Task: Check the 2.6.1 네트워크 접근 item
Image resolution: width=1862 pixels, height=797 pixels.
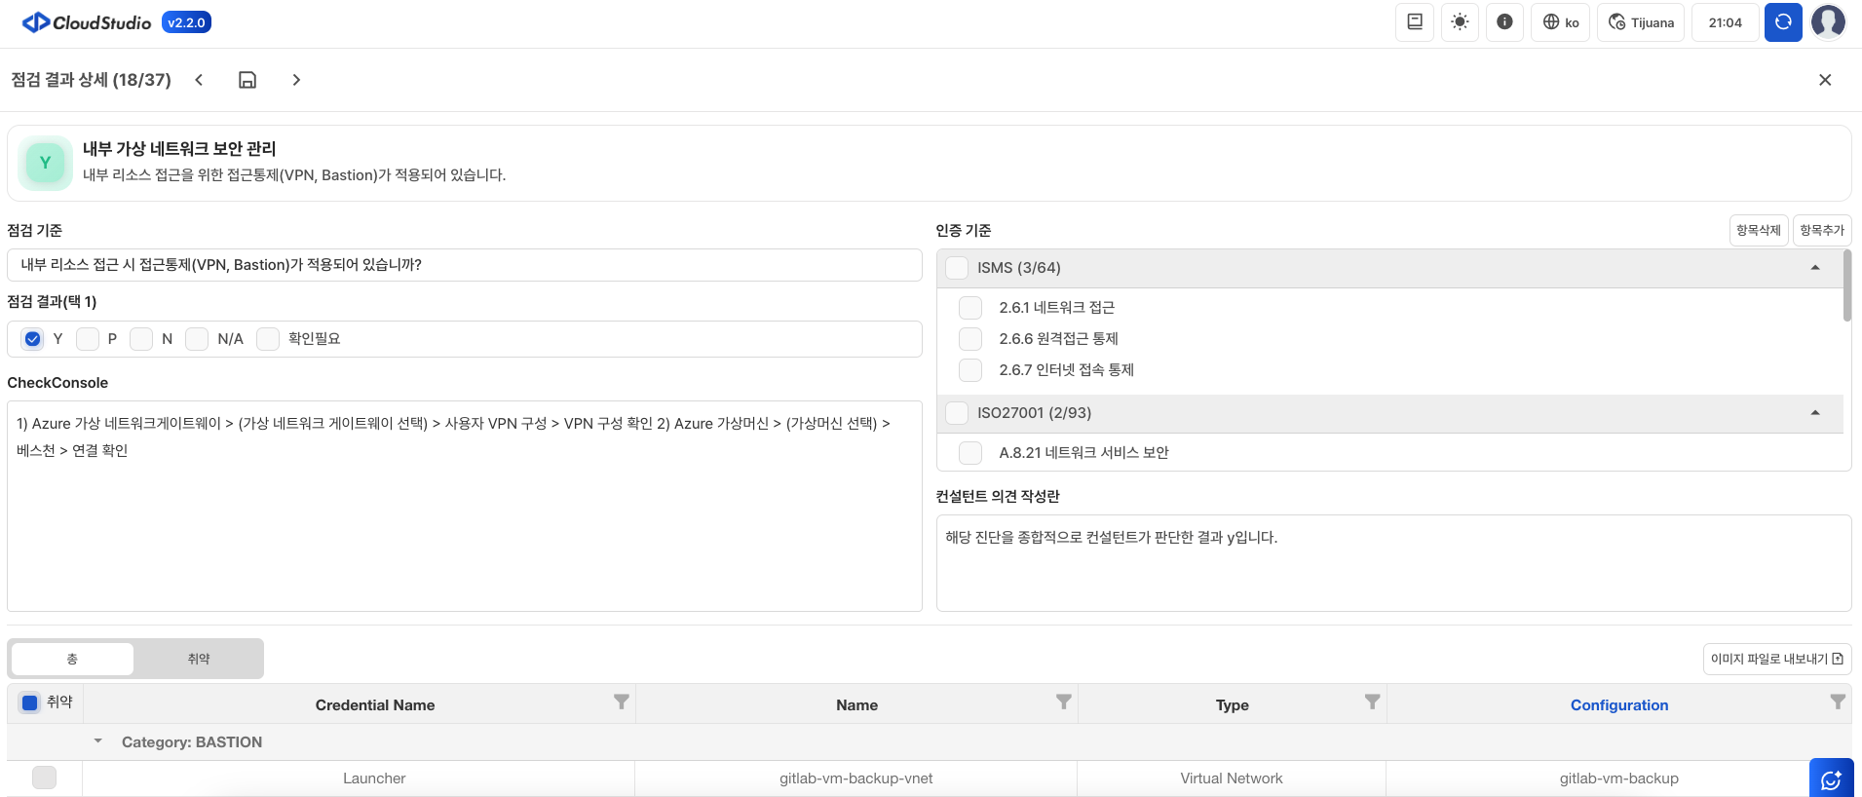Action: tap(970, 308)
